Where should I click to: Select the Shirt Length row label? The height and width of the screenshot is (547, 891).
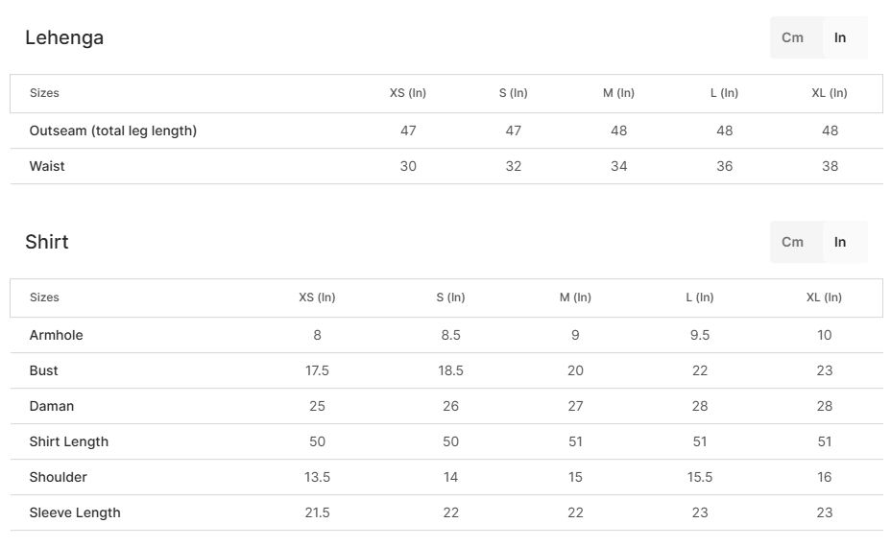(69, 441)
